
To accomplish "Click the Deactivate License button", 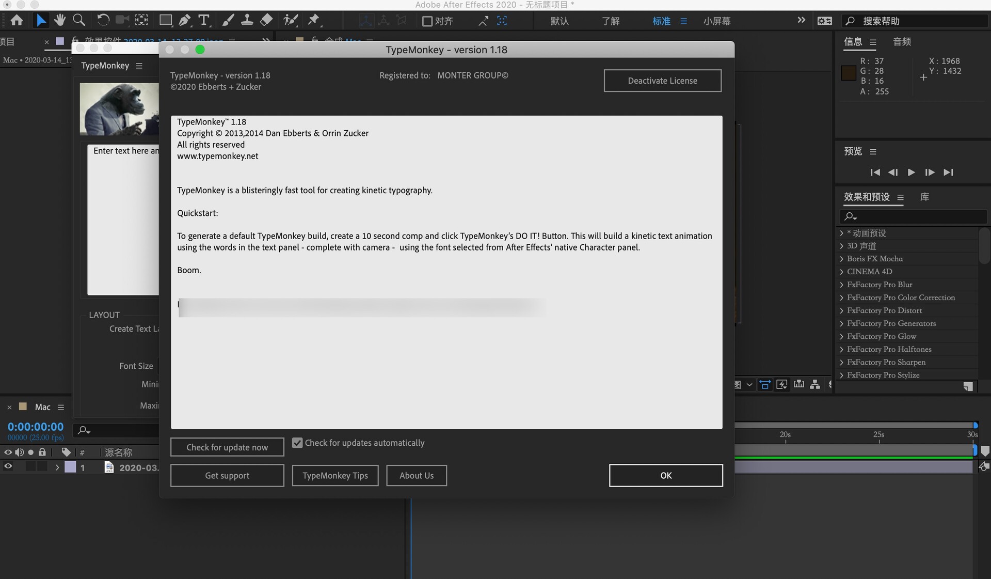I will point(663,81).
